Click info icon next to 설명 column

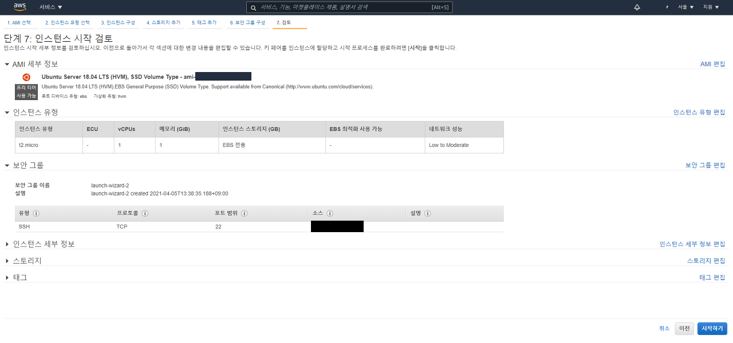pyautogui.click(x=428, y=213)
